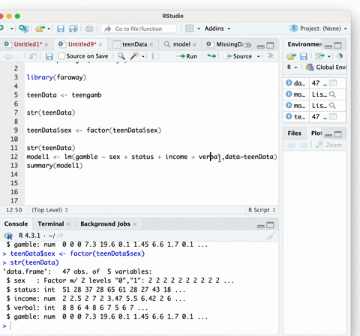The height and width of the screenshot is (336, 360).
Task: Create new project icon in toolbar
Action: pyautogui.click(x=24, y=28)
